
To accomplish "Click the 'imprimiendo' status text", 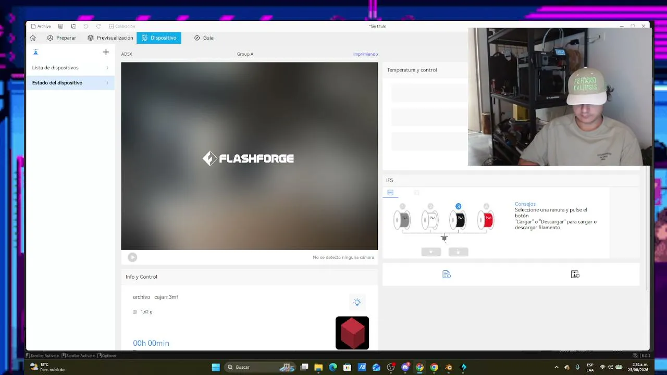I will tap(365, 54).
